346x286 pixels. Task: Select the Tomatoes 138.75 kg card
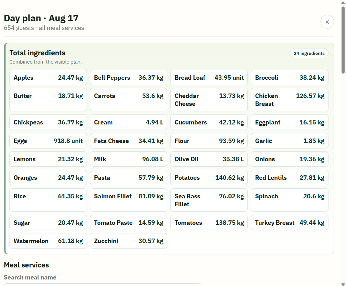tap(209, 223)
